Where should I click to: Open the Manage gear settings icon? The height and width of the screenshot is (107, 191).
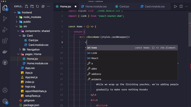coord(5,101)
